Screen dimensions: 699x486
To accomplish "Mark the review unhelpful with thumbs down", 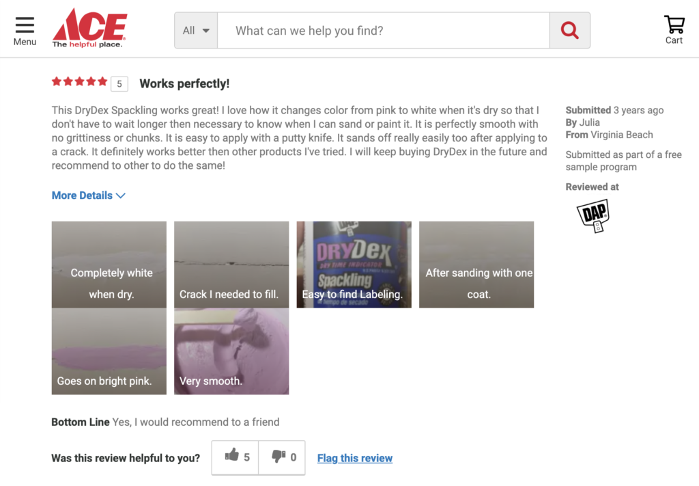I will coord(282,457).
